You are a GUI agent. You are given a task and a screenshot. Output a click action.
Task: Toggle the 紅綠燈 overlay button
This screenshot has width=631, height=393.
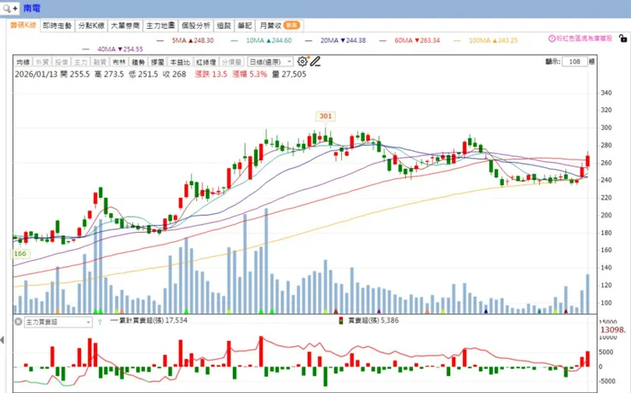point(206,62)
